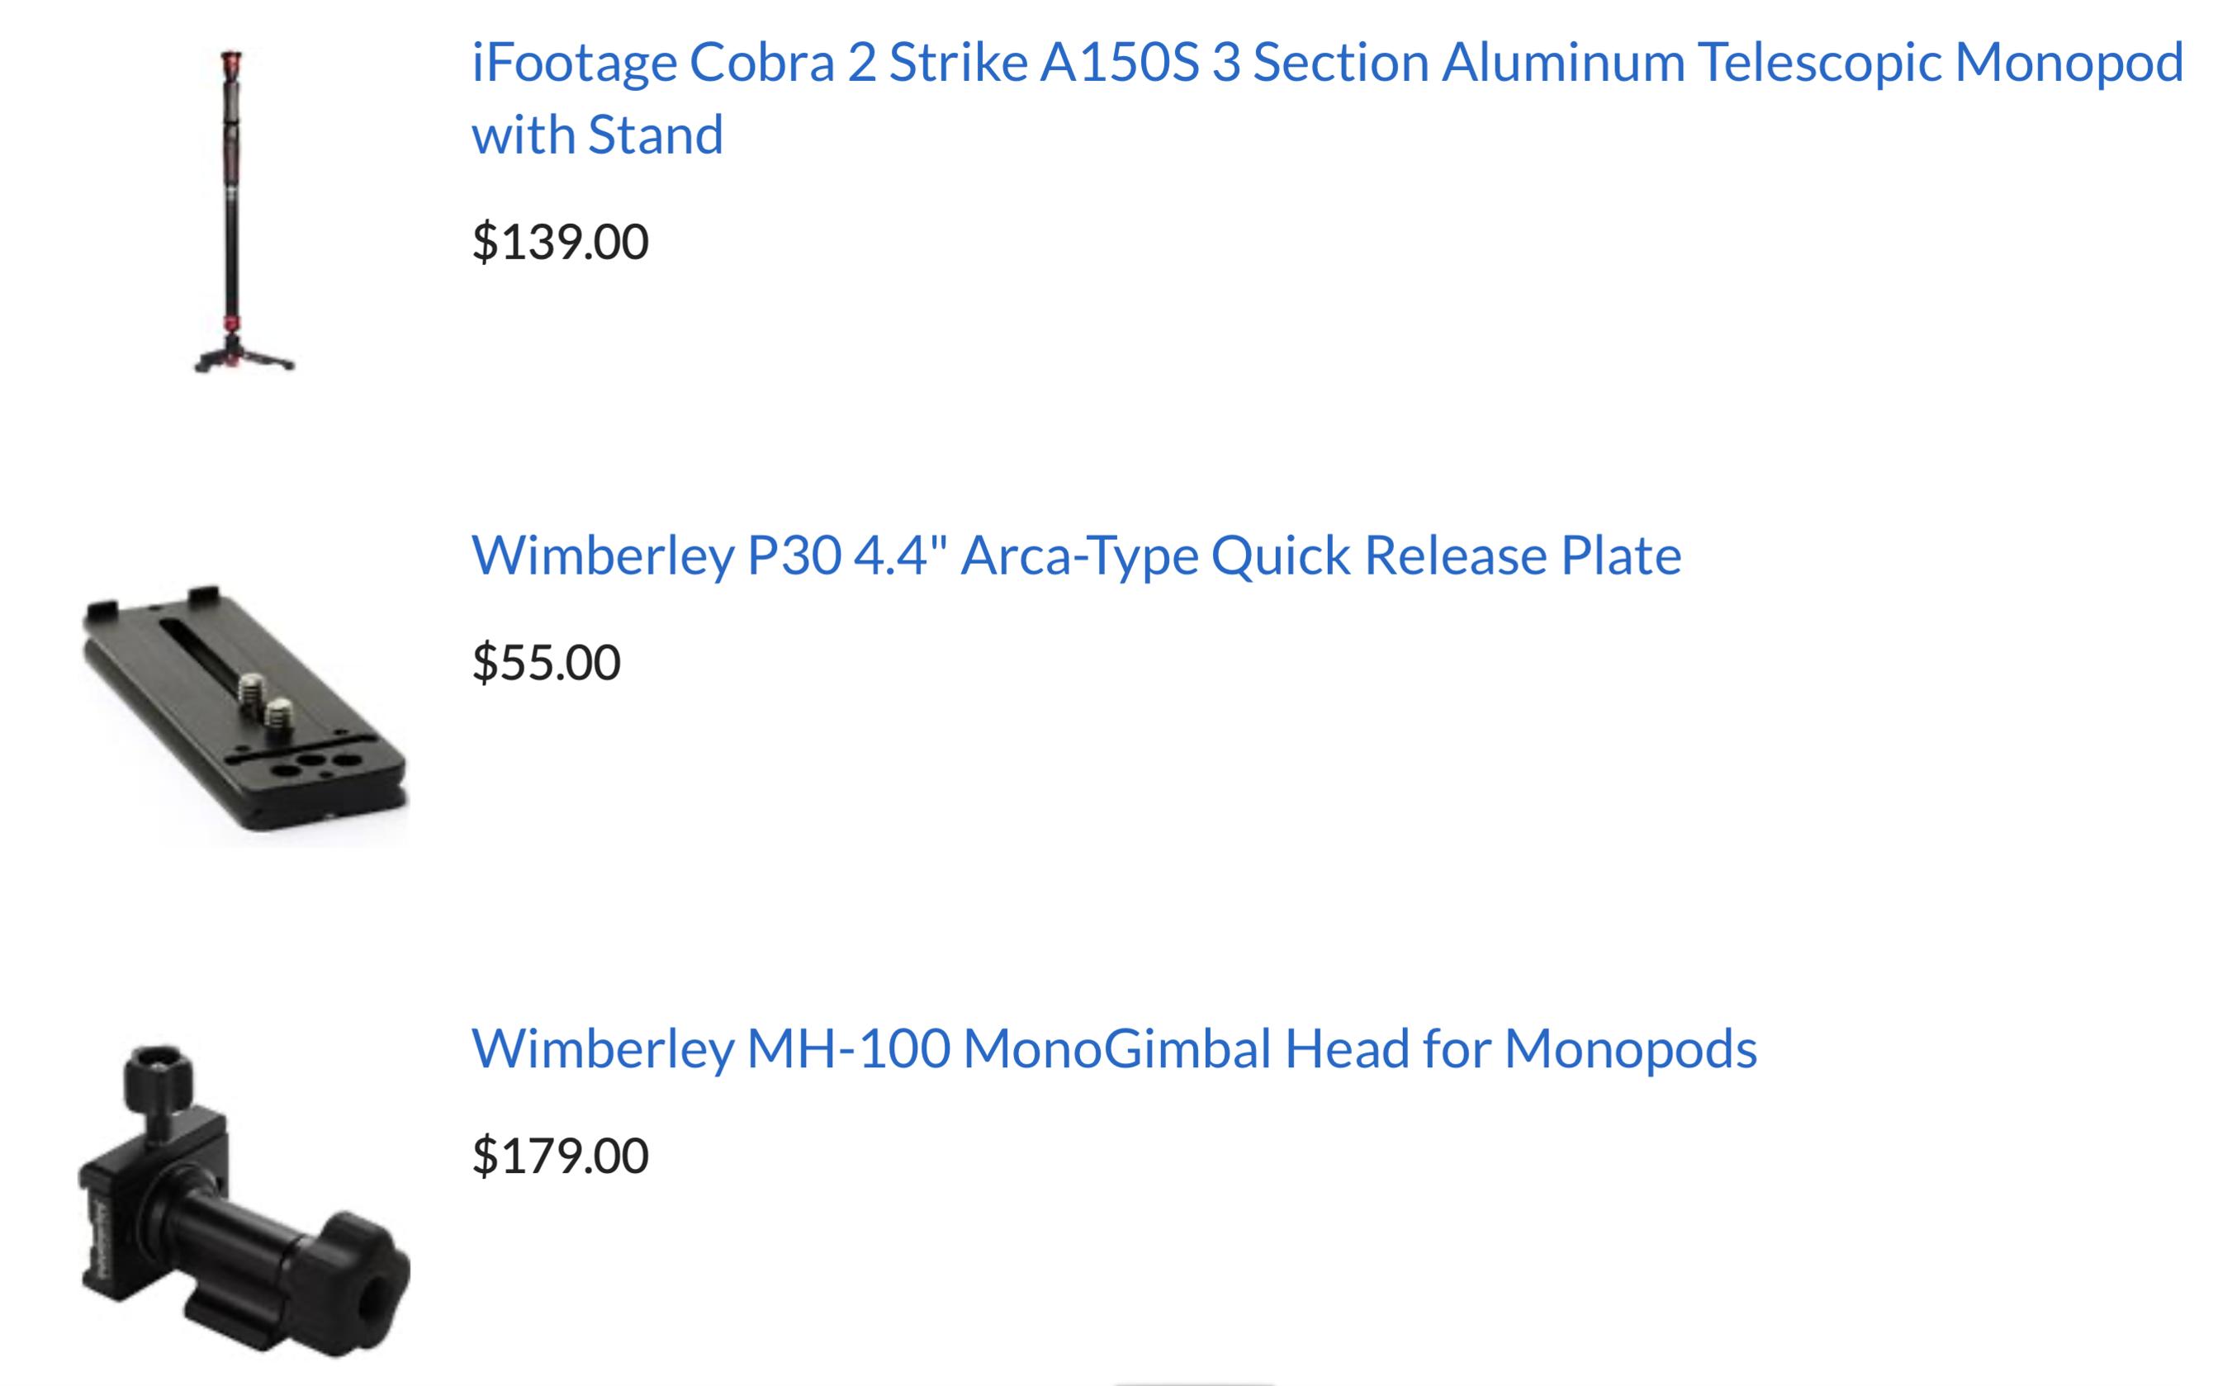
Task: Click the $139.00 monopod price
Action: coord(560,241)
